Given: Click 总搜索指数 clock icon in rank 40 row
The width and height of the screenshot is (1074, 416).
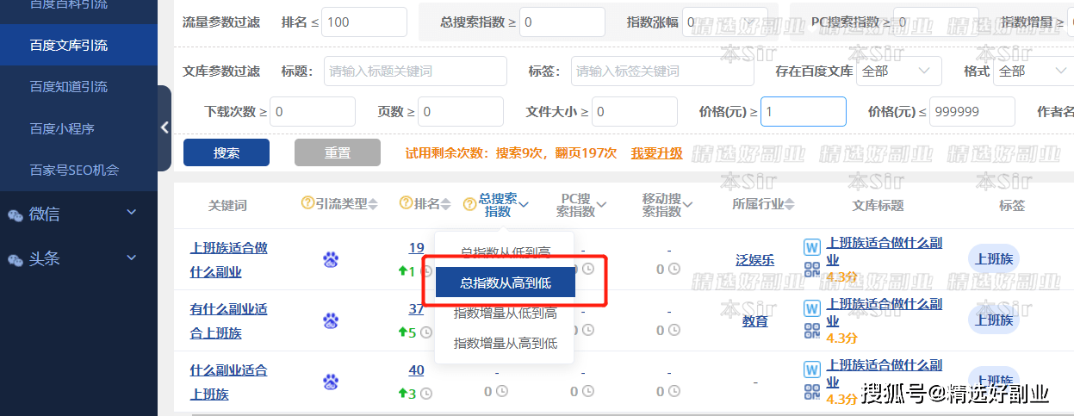Looking at the screenshot, I should pos(502,391).
